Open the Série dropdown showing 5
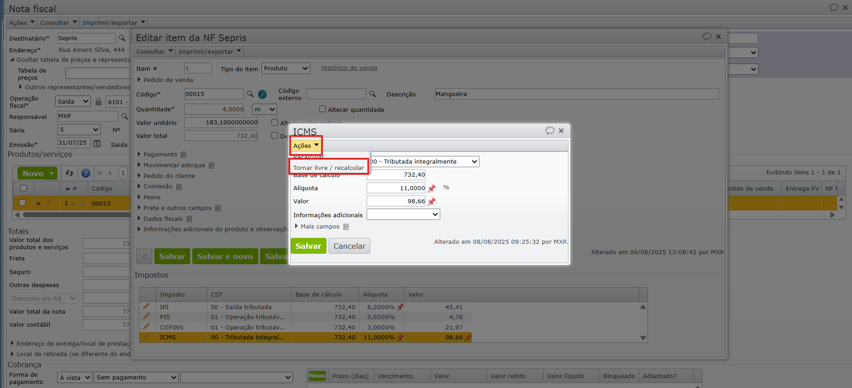 [79, 130]
